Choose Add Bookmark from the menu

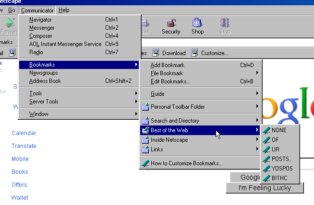coord(167,65)
